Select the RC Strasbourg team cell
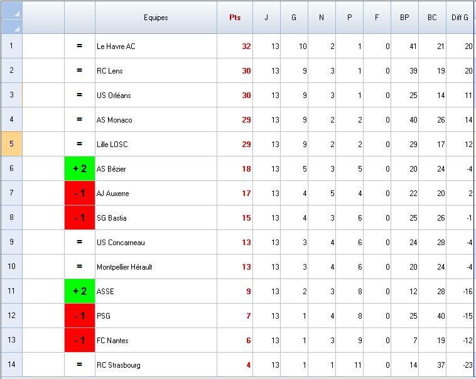The width and height of the screenshot is (476, 379). pyautogui.click(x=156, y=365)
